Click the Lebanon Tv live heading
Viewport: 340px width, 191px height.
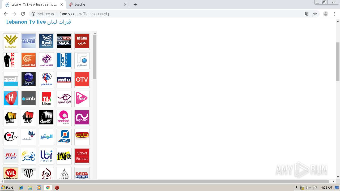click(39, 22)
